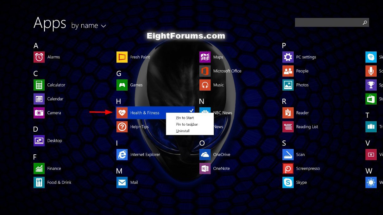Launch the Finance app icon

pos(39,168)
